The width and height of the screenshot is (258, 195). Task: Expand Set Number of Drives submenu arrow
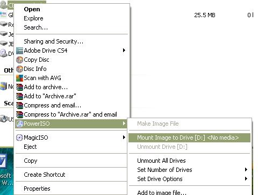click(246, 169)
